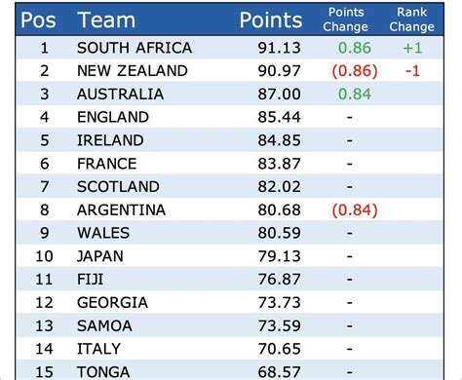
Task: Click the Pos column header
Action: pos(38,20)
